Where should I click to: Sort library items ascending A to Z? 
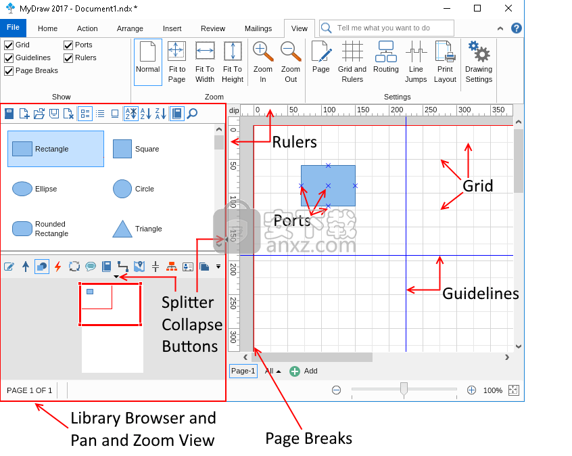[x=146, y=114]
